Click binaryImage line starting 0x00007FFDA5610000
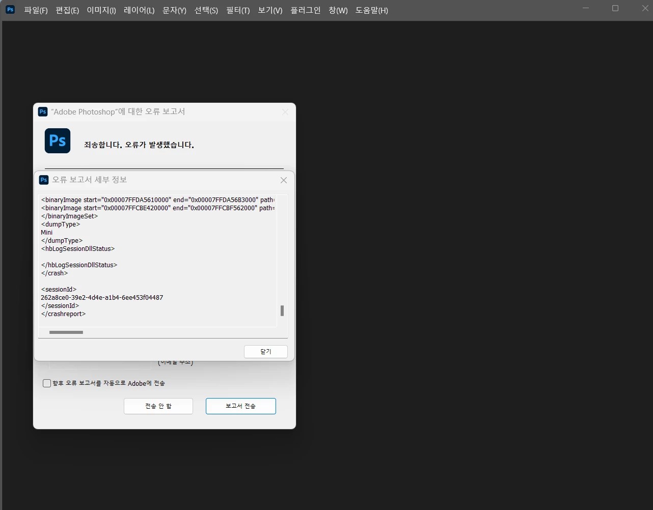This screenshot has width=653, height=510. (158, 200)
